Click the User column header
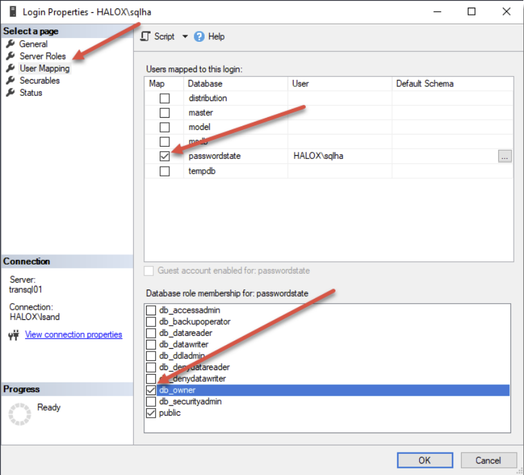Image resolution: width=524 pixels, height=475 pixels. click(x=340, y=84)
